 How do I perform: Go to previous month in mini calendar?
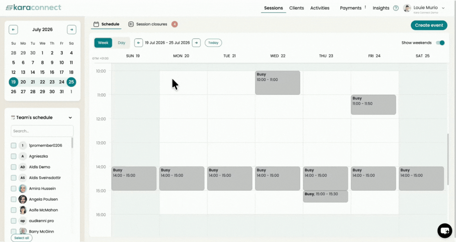click(x=13, y=30)
